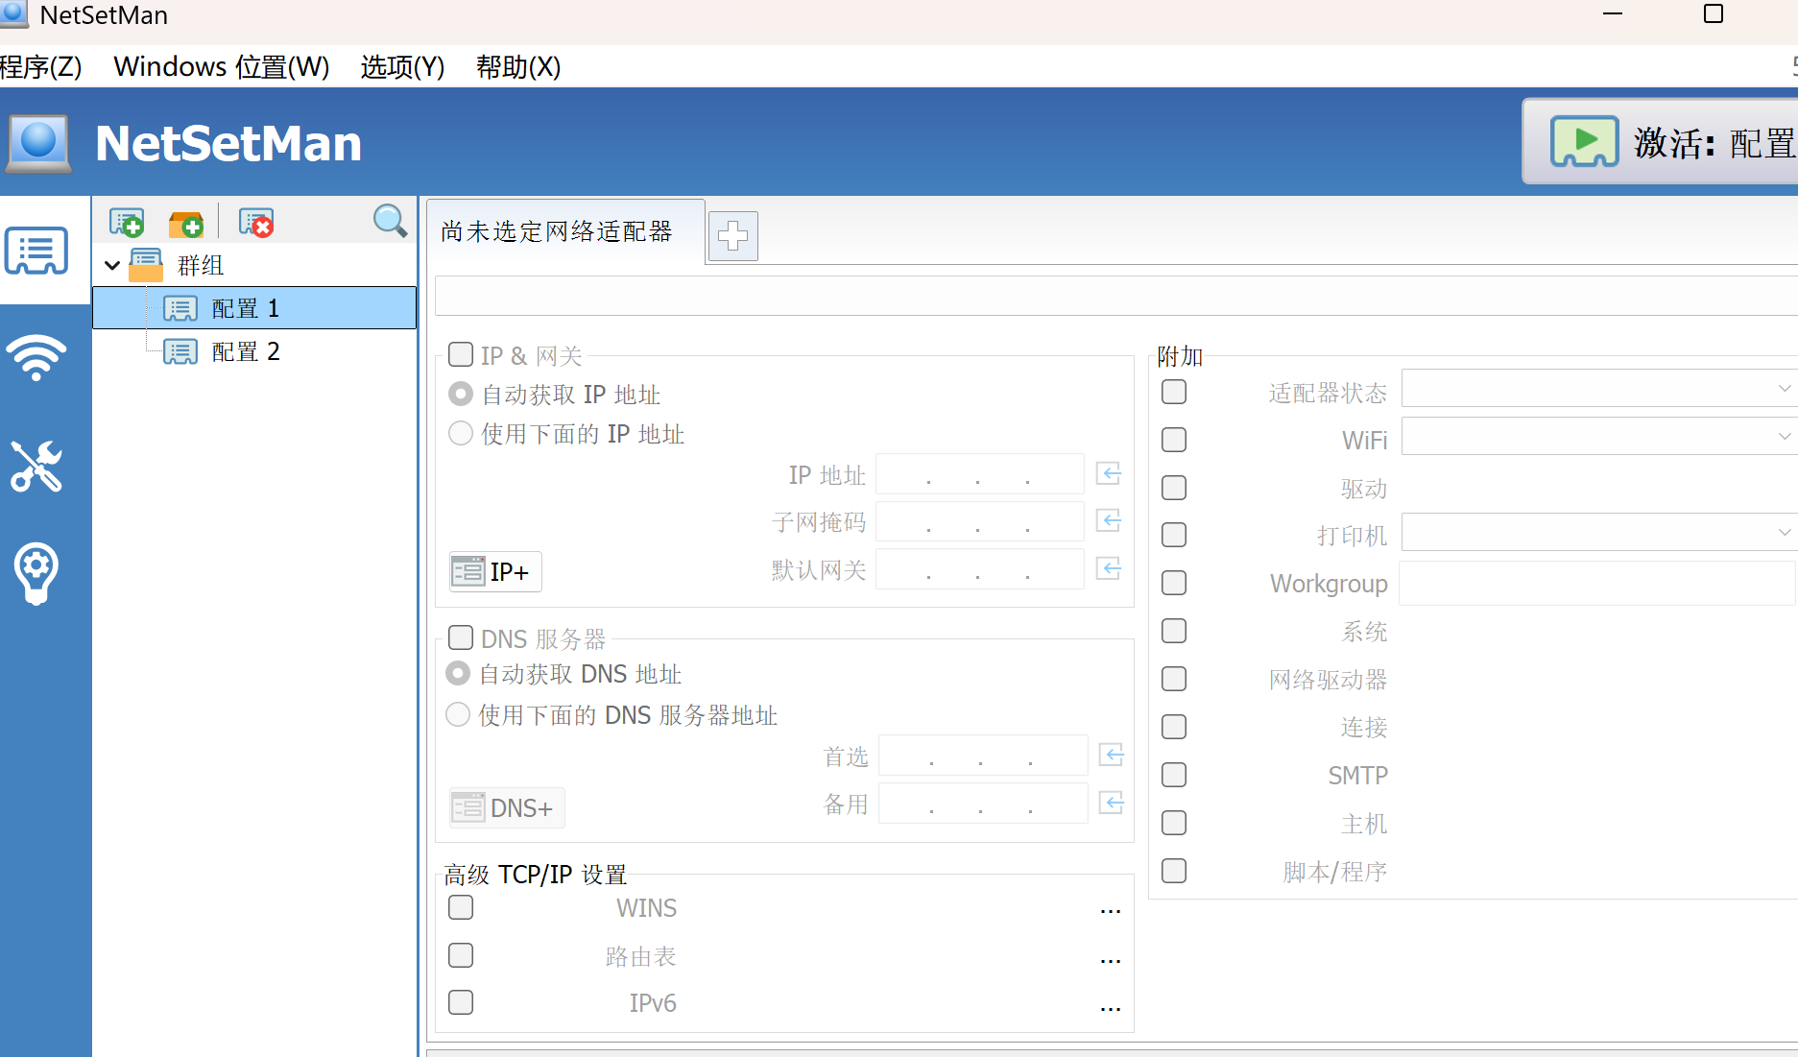Tick the 路由表 checkbox
The height and width of the screenshot is (1057, 1798).
click(x=461, y=955)
